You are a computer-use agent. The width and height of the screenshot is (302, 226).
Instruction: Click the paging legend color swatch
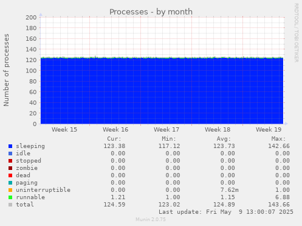tap(10, 183)
